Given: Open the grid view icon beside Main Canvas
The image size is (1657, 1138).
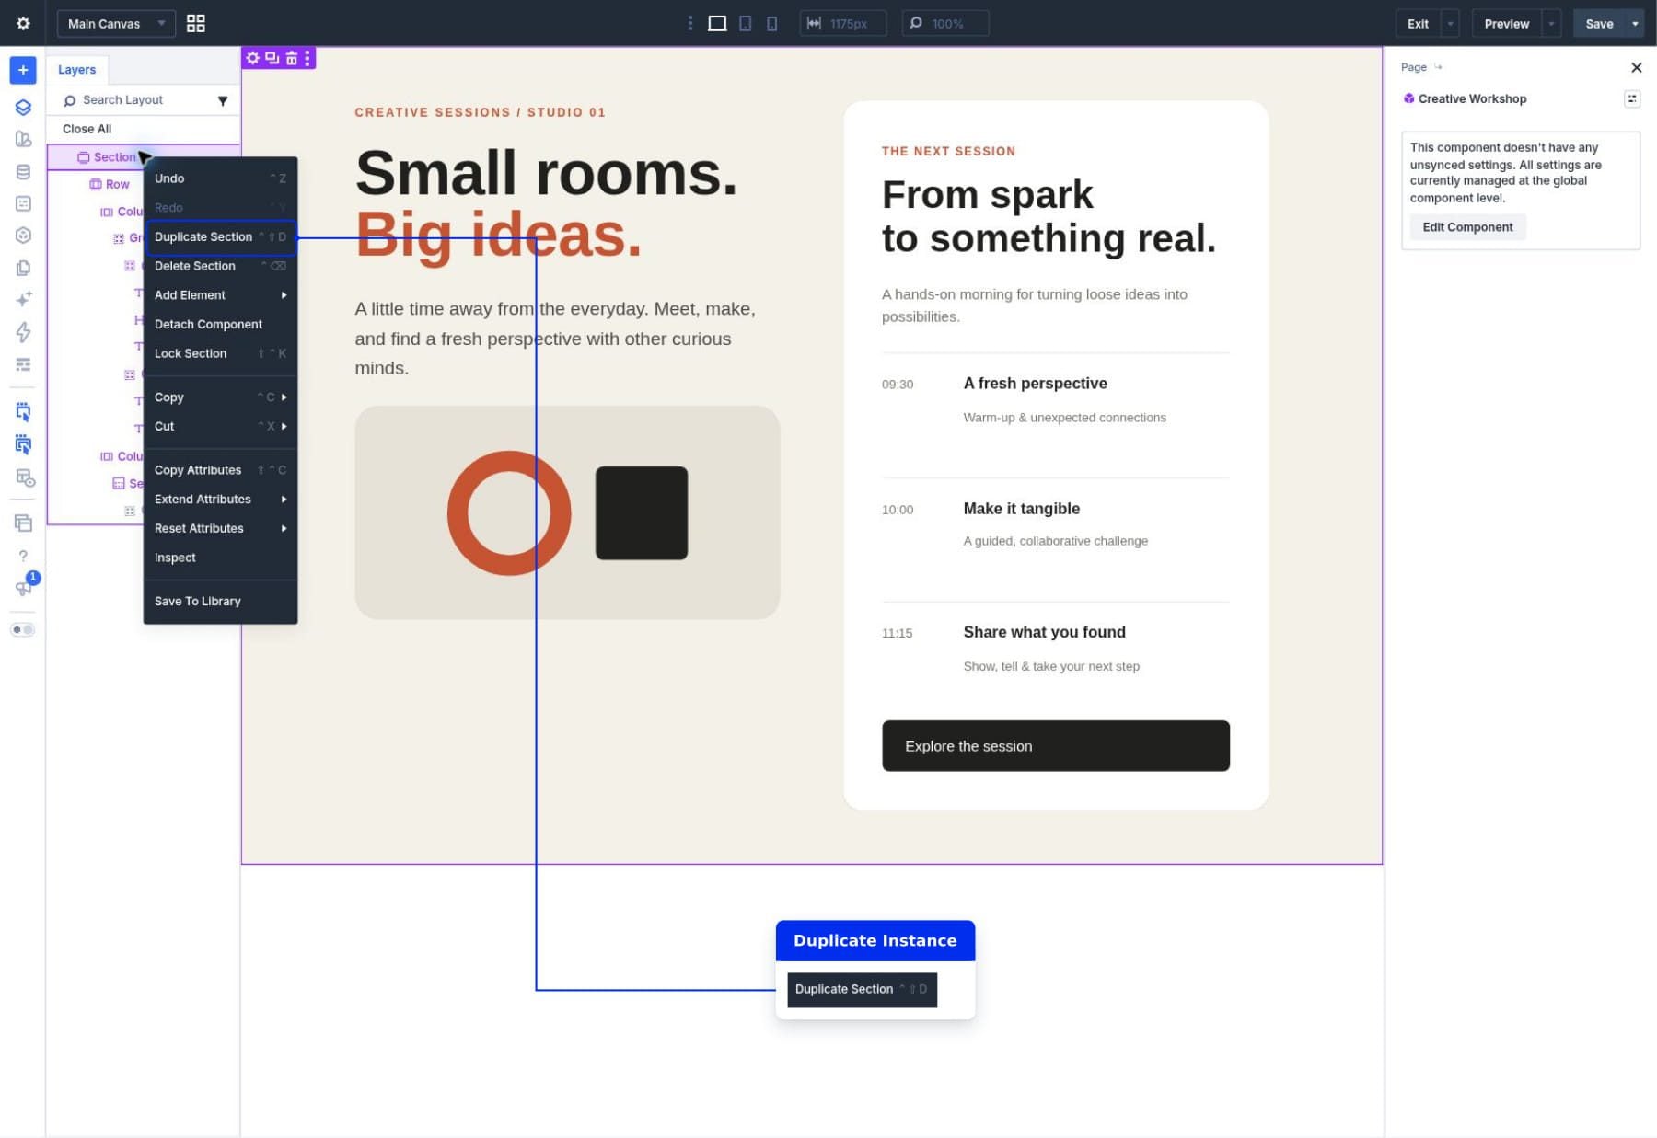Looking at the screenshot, I should pos(195,23).
